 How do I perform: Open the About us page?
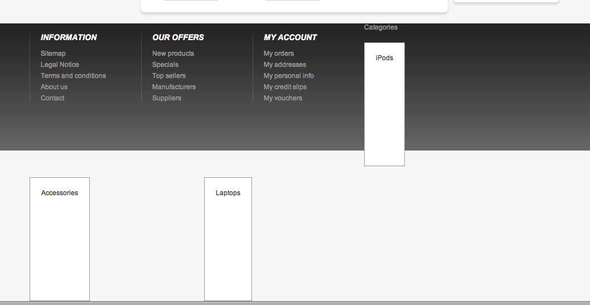(54, 87)
